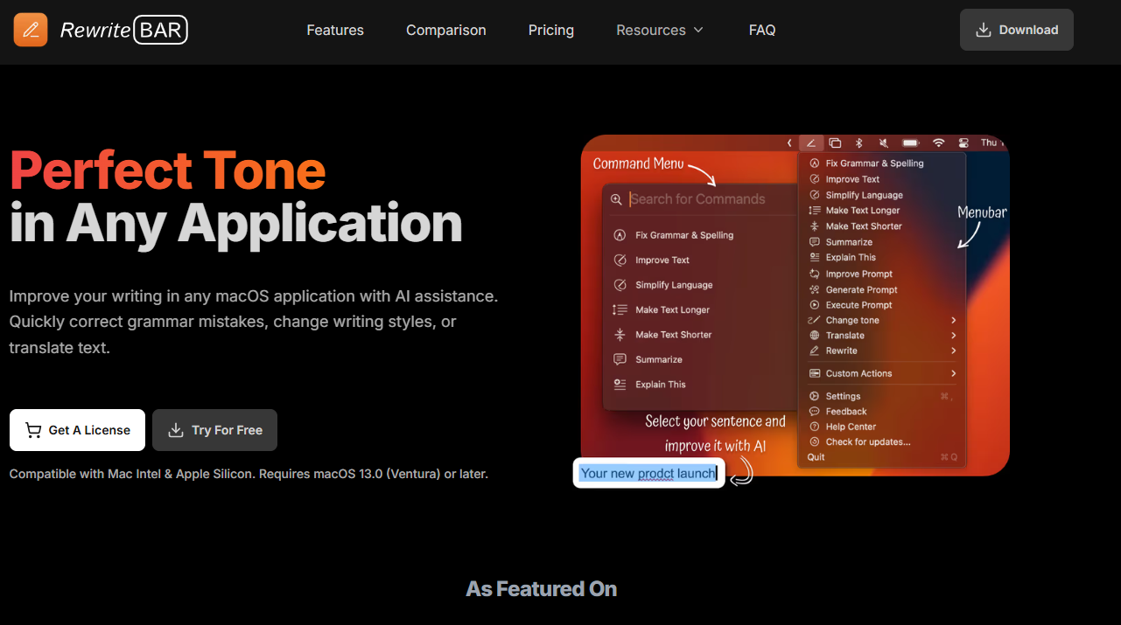This screenshot has width=1121, height=625.
Task: Click the Settings gear icon in dropdown
Action: (x=815, y=396)
